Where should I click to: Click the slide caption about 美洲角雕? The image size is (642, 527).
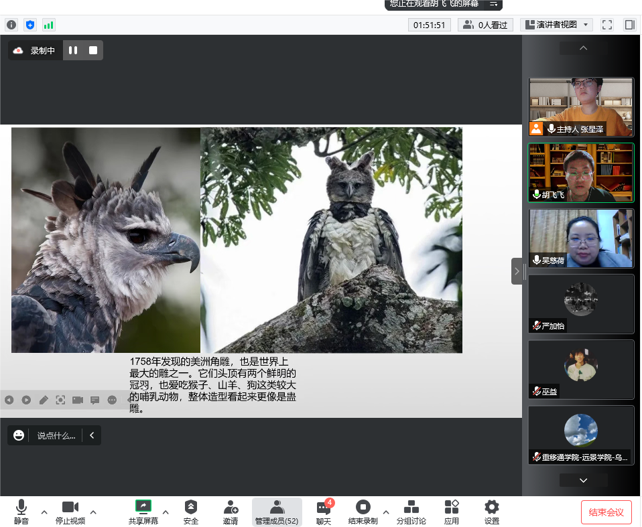coord(212,385)
